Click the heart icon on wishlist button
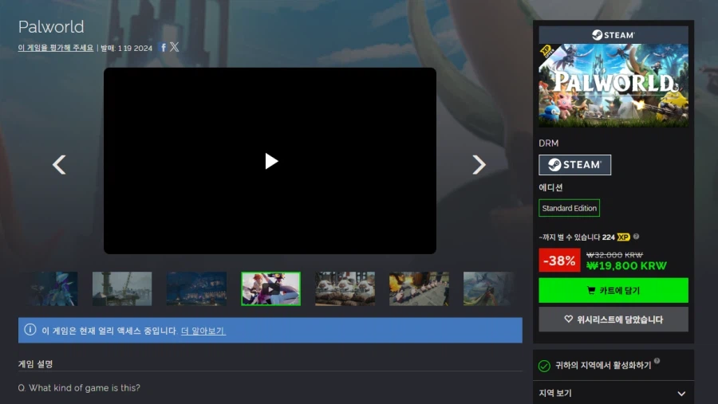 pyautogui.click(x=568, y=319)
